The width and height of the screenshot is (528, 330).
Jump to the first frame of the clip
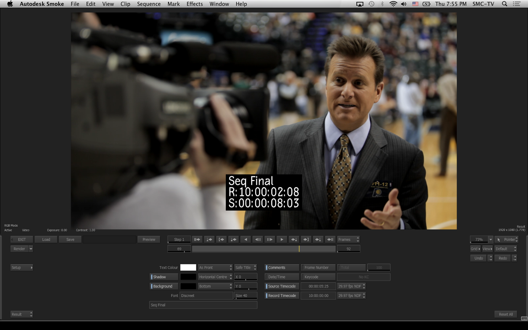point(197,239)
